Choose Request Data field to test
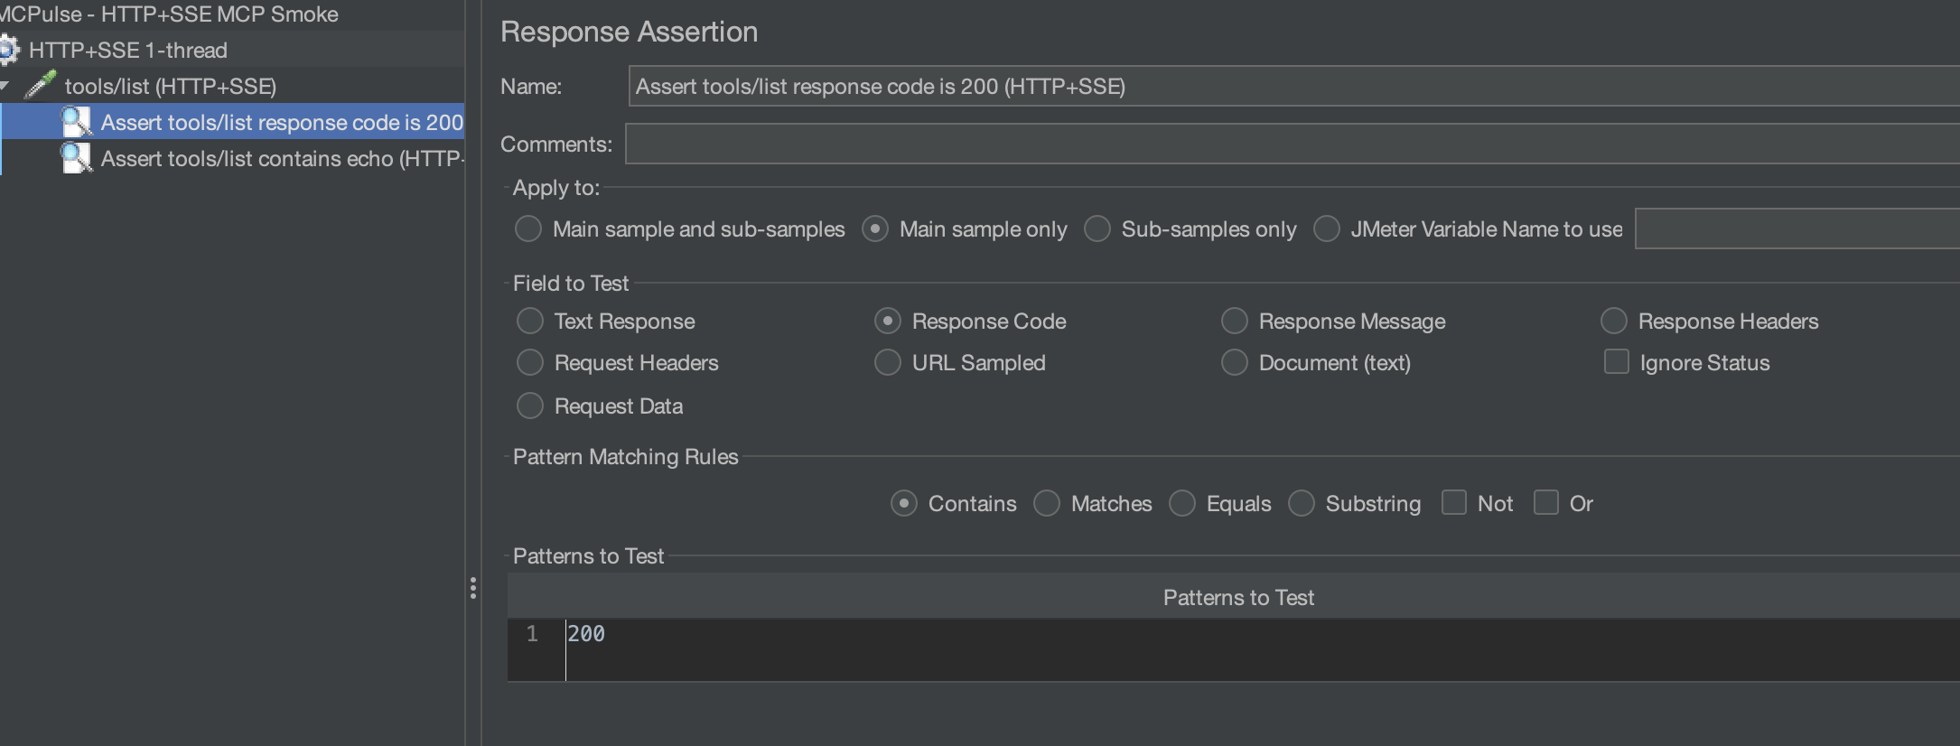 pyautogui.click(x=530, y=406)
